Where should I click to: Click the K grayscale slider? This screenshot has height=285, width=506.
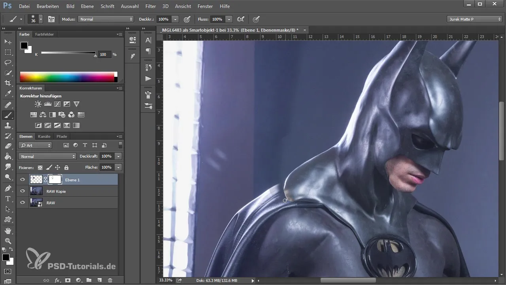coord(68,53)
